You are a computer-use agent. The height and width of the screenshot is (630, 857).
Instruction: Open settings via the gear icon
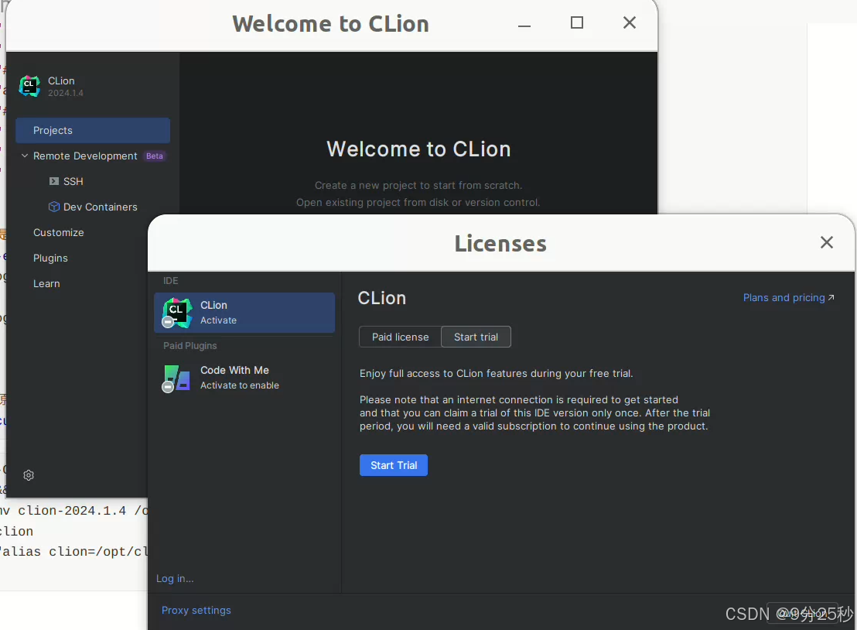coord(29,475)
